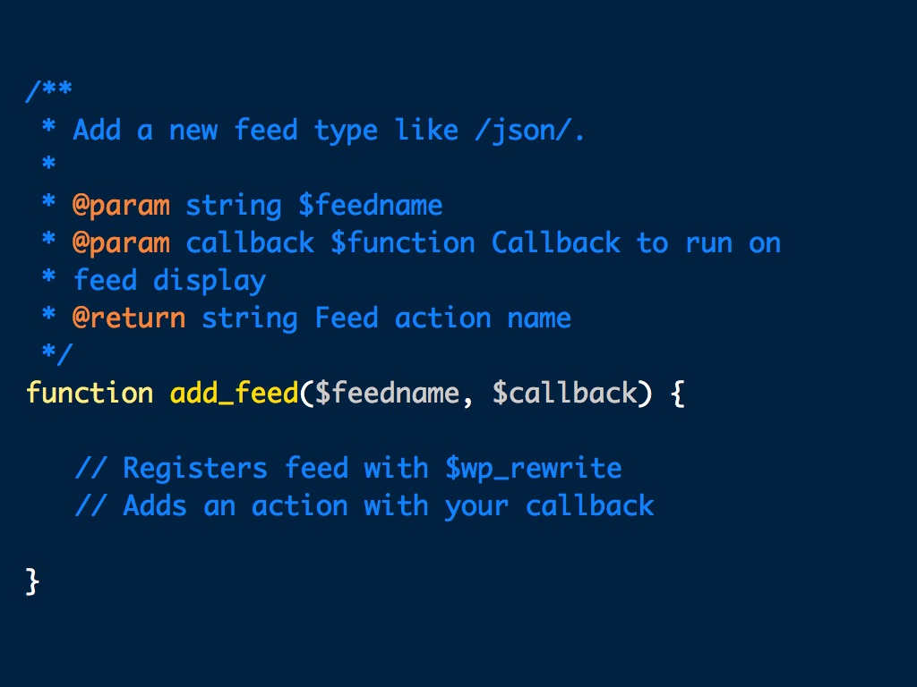Click the opening curly brace after signature
Screen dimensions: 917x687
pyautogui.click(x=677, y=394)
